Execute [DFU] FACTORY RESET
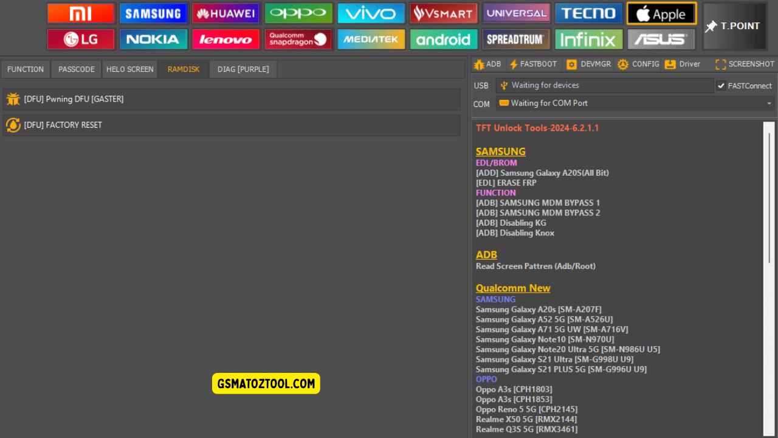 [x=232, y=125]
